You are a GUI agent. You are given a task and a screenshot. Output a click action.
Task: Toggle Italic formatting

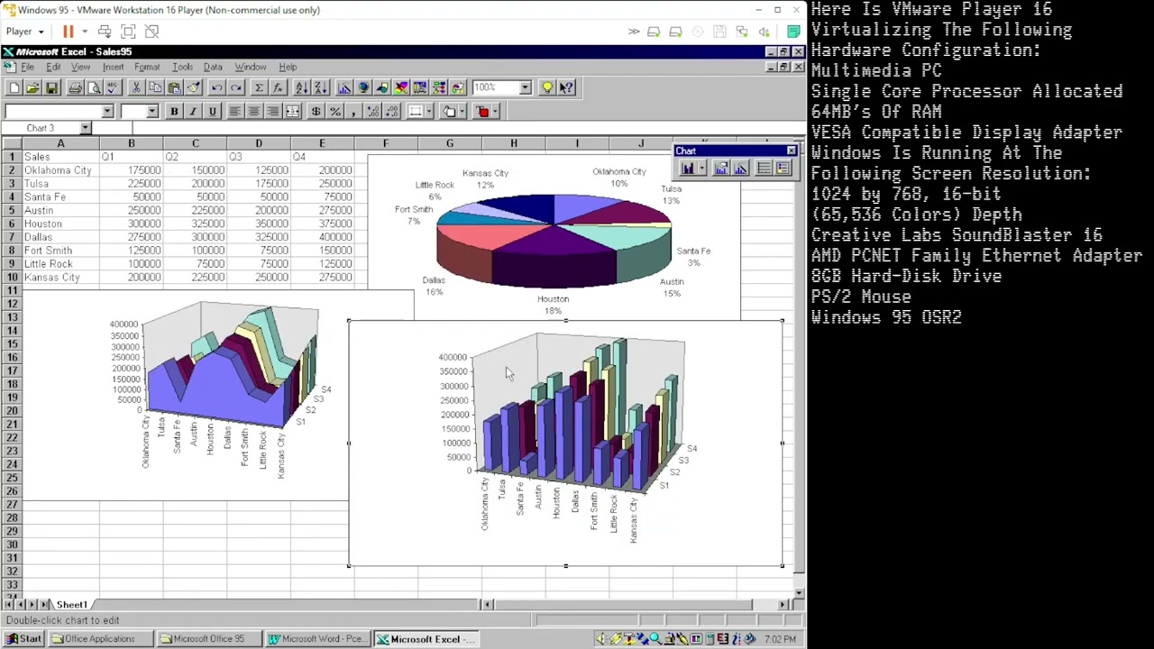193,111
